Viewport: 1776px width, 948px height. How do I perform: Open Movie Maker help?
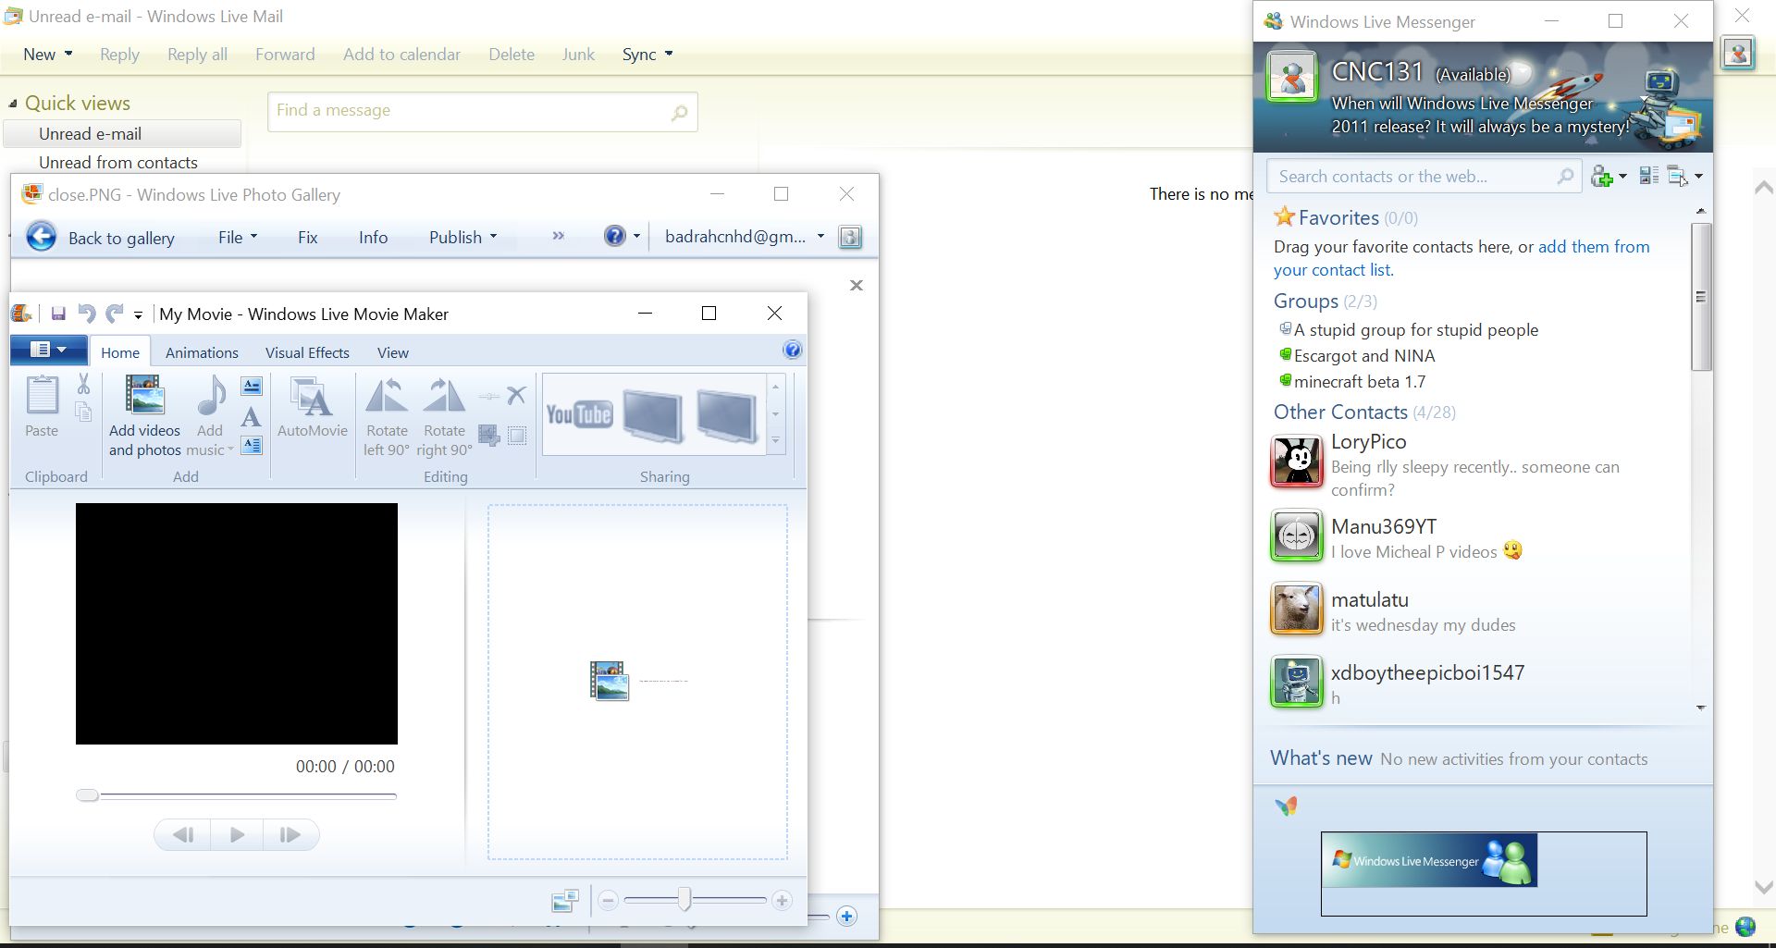(793, 350)
